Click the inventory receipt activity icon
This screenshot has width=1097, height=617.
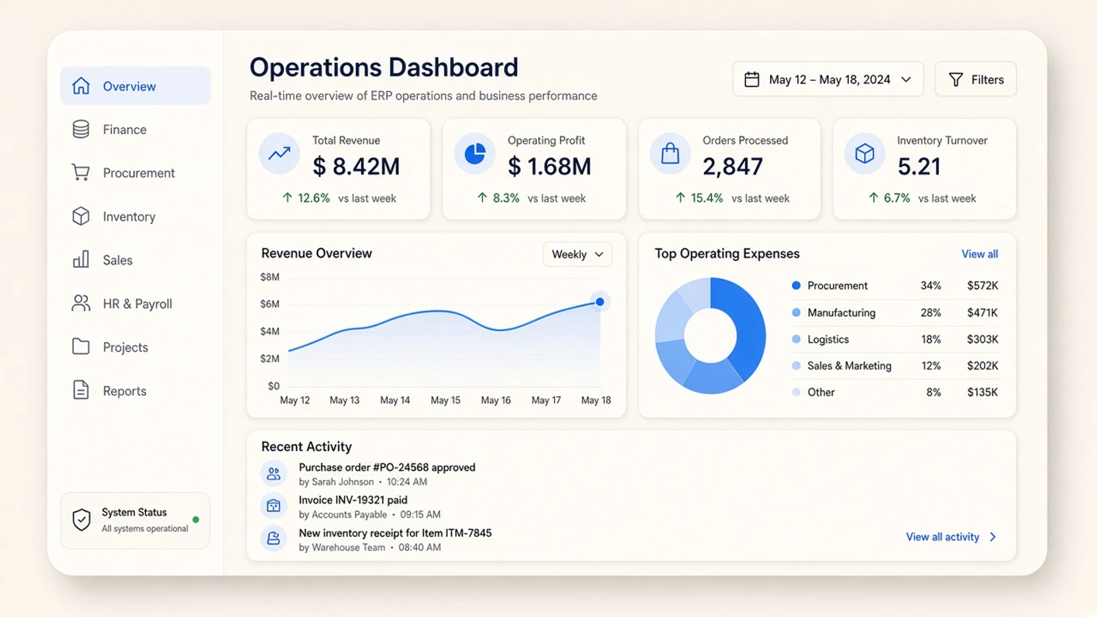(x=274, y=539)
